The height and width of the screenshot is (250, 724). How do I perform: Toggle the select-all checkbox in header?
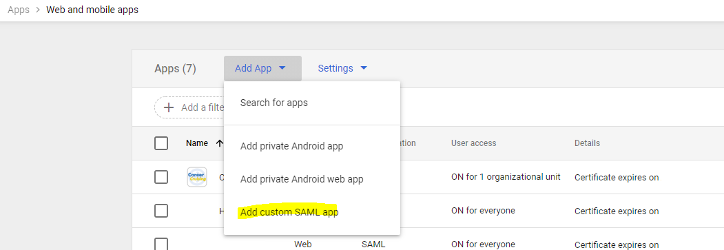coord(161,143)
